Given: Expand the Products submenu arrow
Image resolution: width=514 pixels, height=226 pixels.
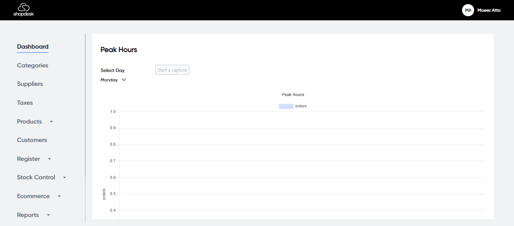Looking at the screenshot, I should coord(52,122).
